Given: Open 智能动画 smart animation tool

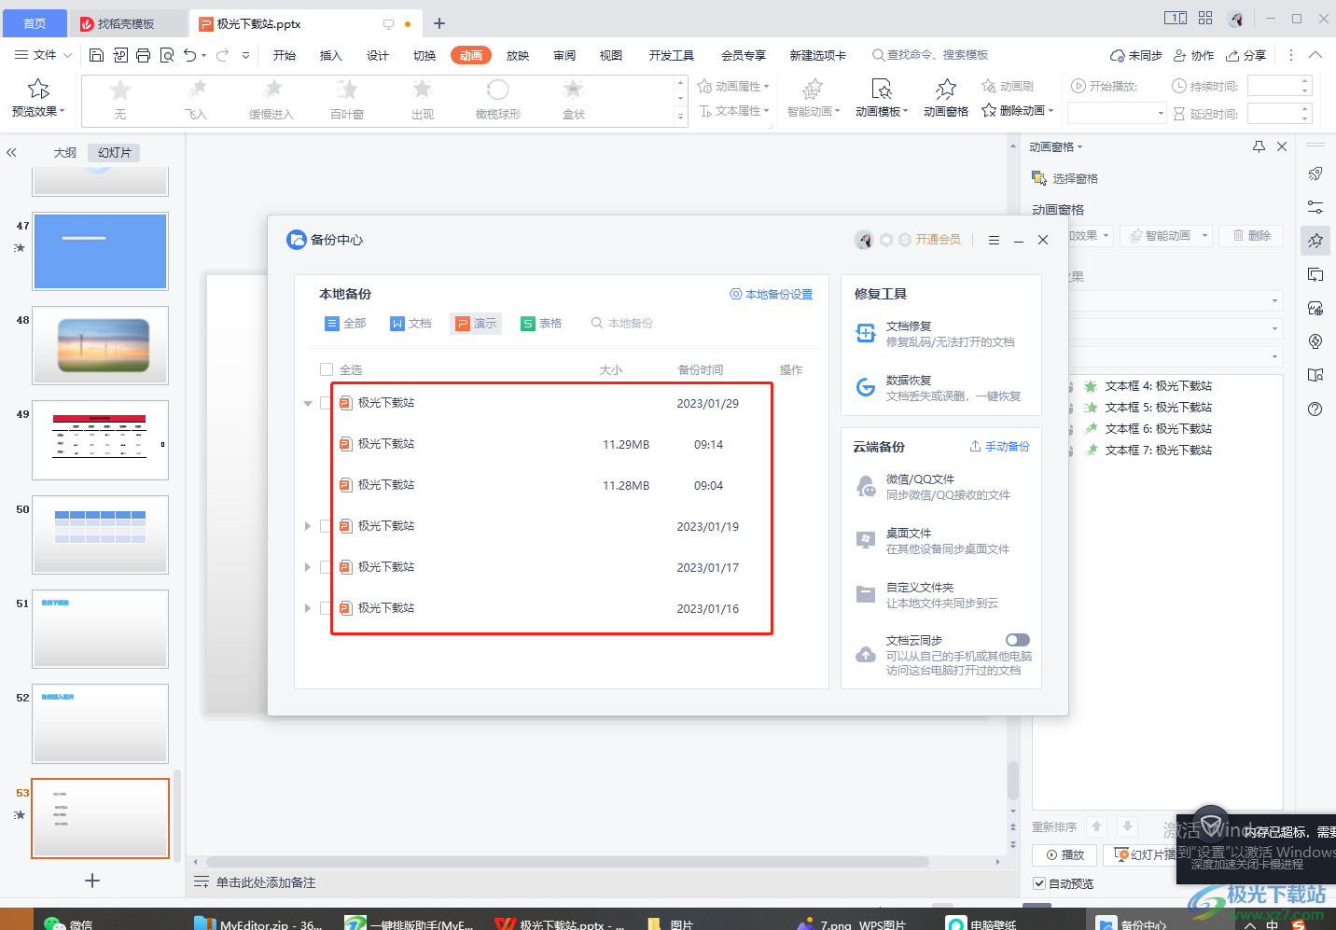Looking at the screenshot, I should [x=813, y=98].
